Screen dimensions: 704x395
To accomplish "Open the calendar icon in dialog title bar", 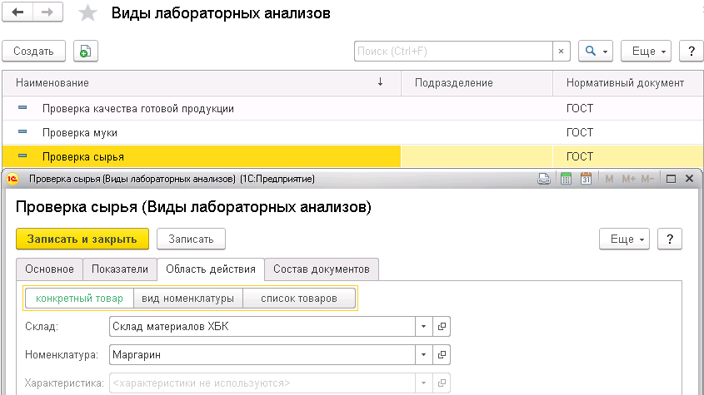I will pos(586,179).
